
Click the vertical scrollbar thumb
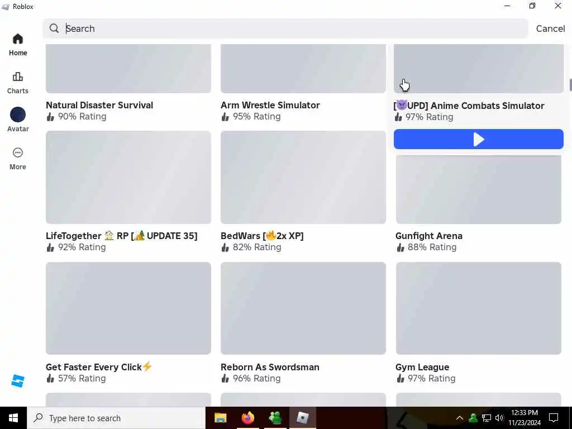coord(570,85)
